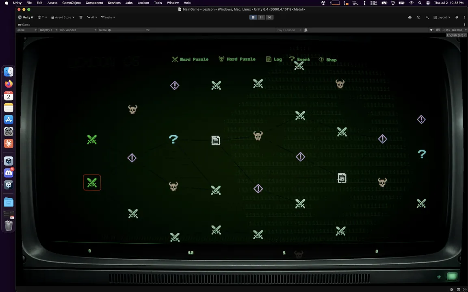Click the macOS Spotlight search icon
This screenshot has height=292, width=468.
[420, 3]
